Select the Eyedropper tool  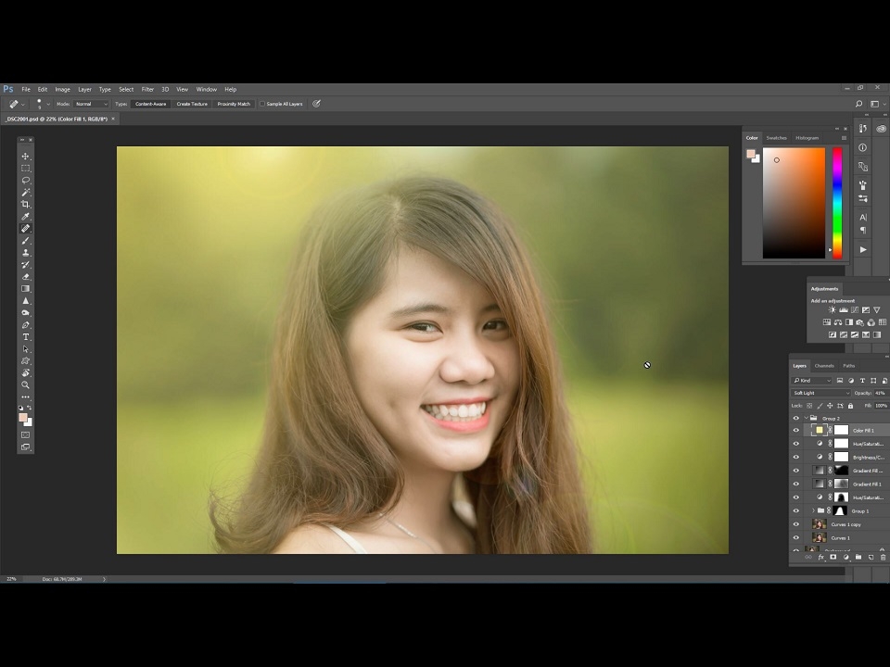(x=26, y=217)
